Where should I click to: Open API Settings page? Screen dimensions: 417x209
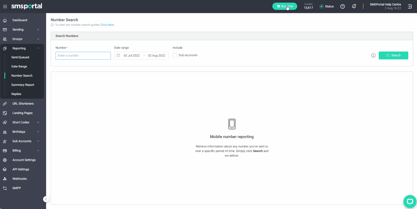coord(21,169)
